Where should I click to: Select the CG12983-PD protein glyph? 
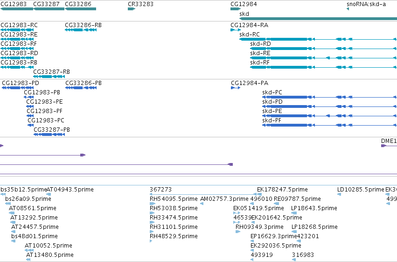pyautogui.click(x=18, y=88)
